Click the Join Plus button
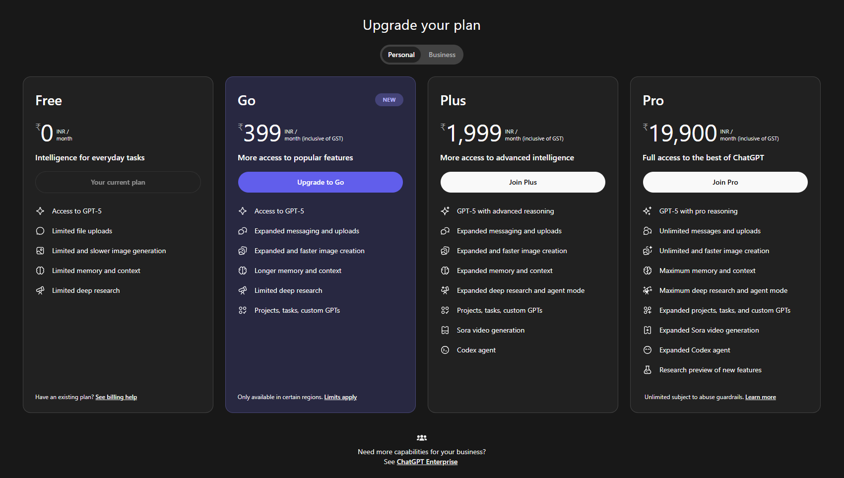This screenshot has height=478, width=844. (522, 182)
